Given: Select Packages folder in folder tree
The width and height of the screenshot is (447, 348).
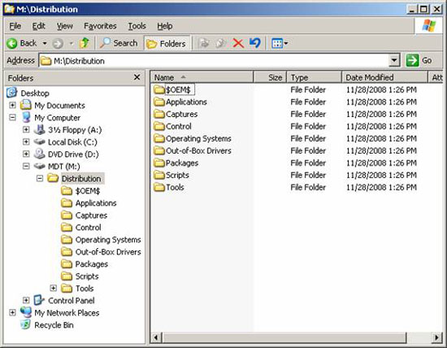Looking at the screenshot, I should pos(92,264).
